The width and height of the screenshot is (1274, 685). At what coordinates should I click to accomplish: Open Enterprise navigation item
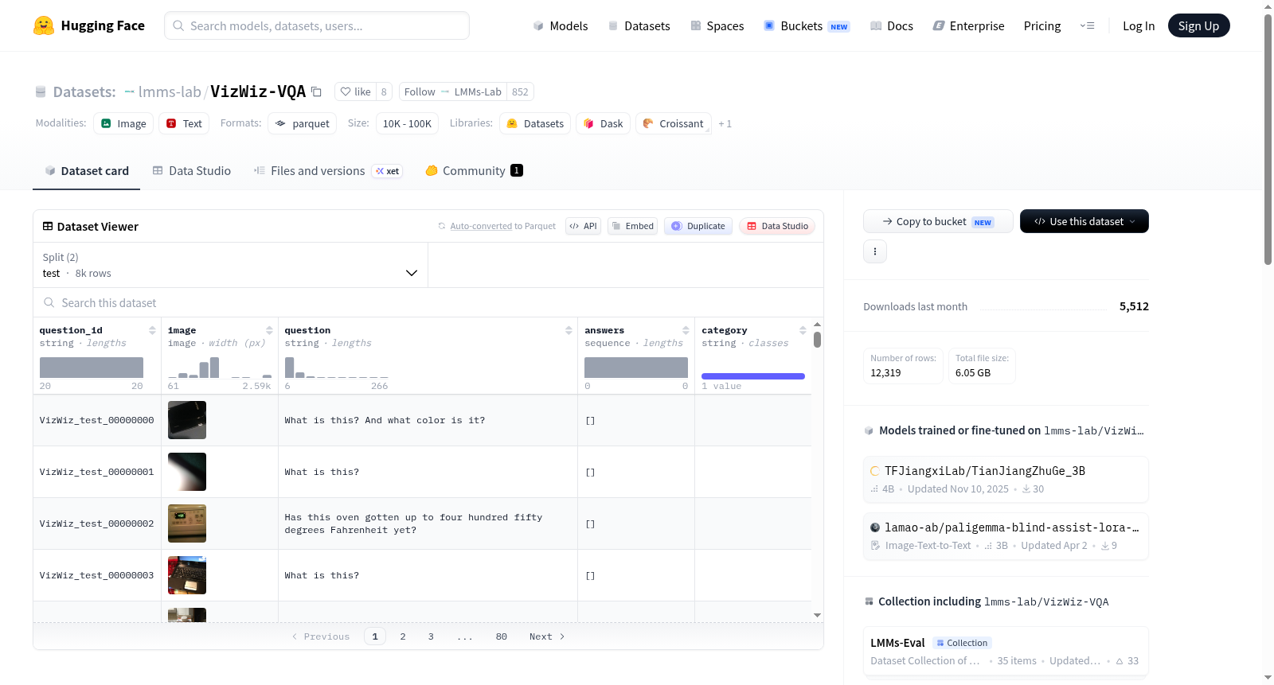968,25
